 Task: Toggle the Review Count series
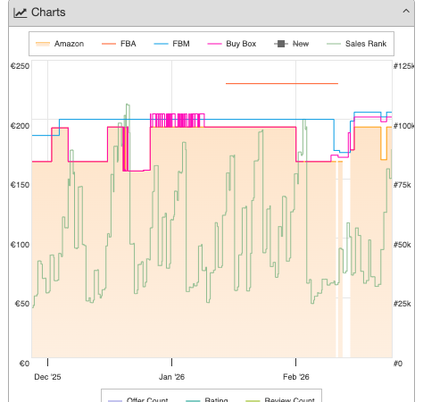[280, 399]
